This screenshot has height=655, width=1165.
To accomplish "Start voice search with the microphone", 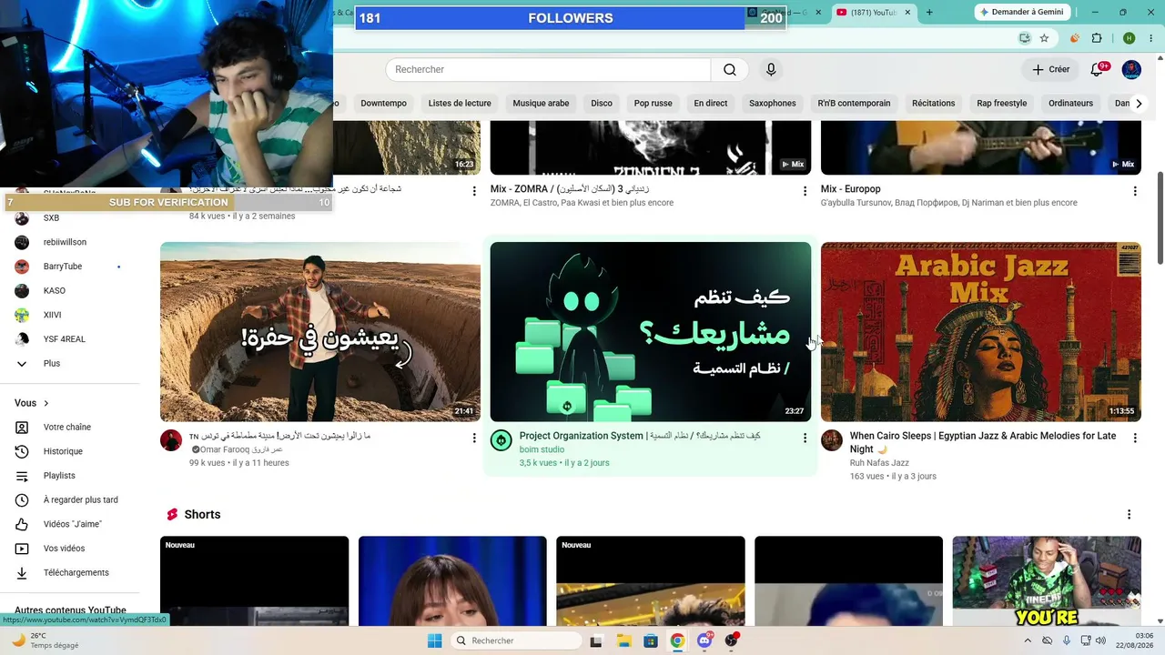I will coord(771,70).
